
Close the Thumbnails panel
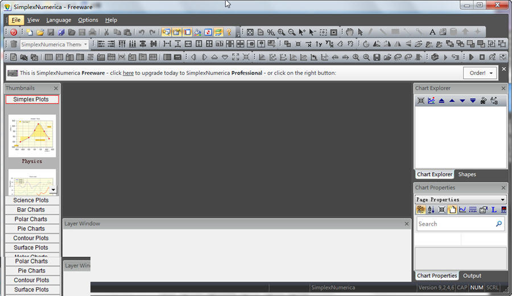tap(56, 88)
